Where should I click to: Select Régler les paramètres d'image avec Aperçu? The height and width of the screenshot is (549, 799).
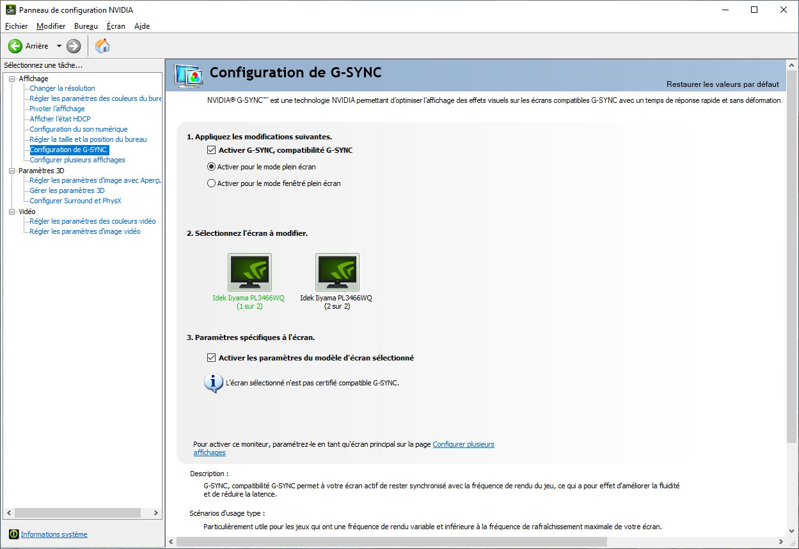pyautogui.click(x=95, y=180)
